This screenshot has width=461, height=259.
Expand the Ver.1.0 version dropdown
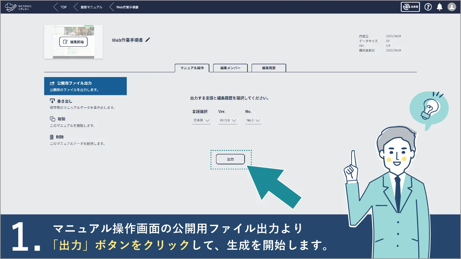tap(228, 121)
